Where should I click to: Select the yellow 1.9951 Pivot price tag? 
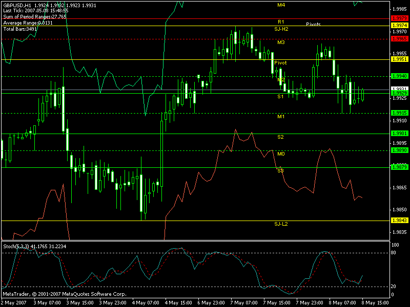[399, 59]
